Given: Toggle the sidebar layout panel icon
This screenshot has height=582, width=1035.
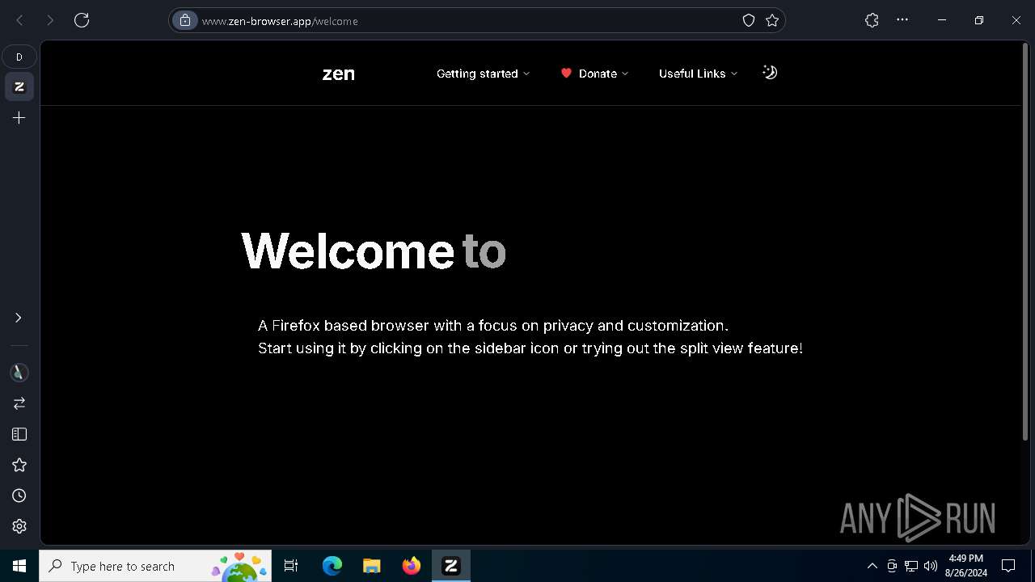Looking at the screenshot, I should click(19, 434).
